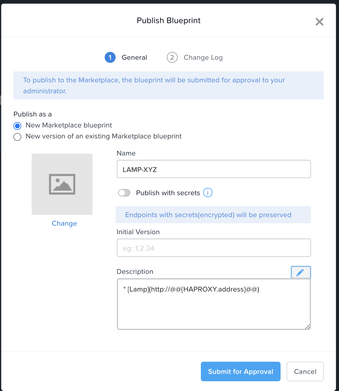Go to the Change Log step

click(x=203, y=57)
